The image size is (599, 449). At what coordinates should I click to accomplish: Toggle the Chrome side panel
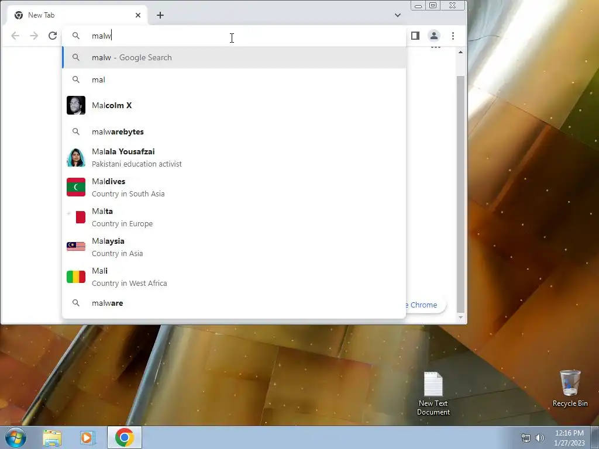tap(415, 36)
